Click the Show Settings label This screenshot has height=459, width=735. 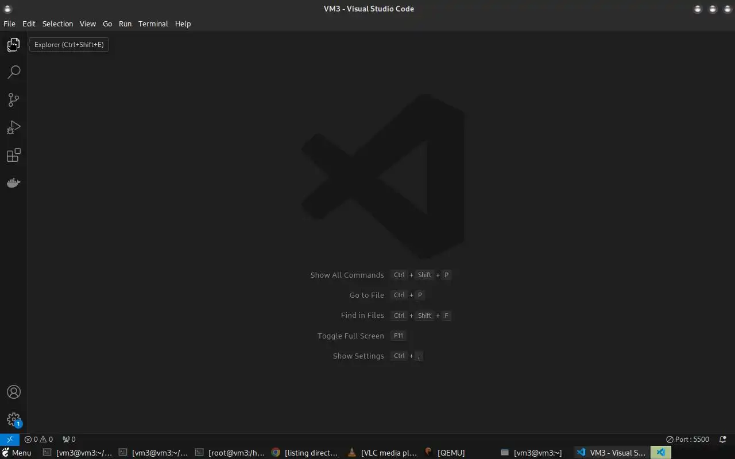tap(358, 356)
